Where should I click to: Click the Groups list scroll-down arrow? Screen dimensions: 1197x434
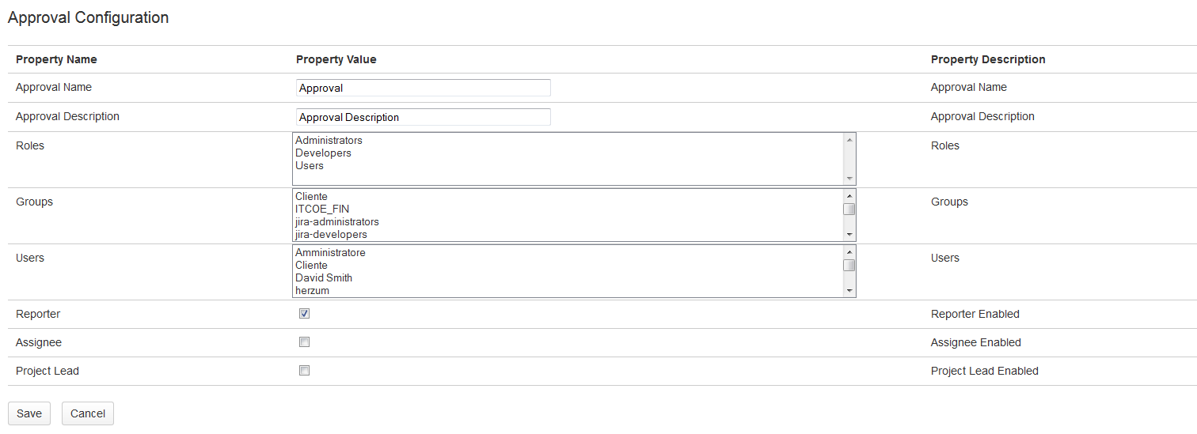tap(849, 235)
